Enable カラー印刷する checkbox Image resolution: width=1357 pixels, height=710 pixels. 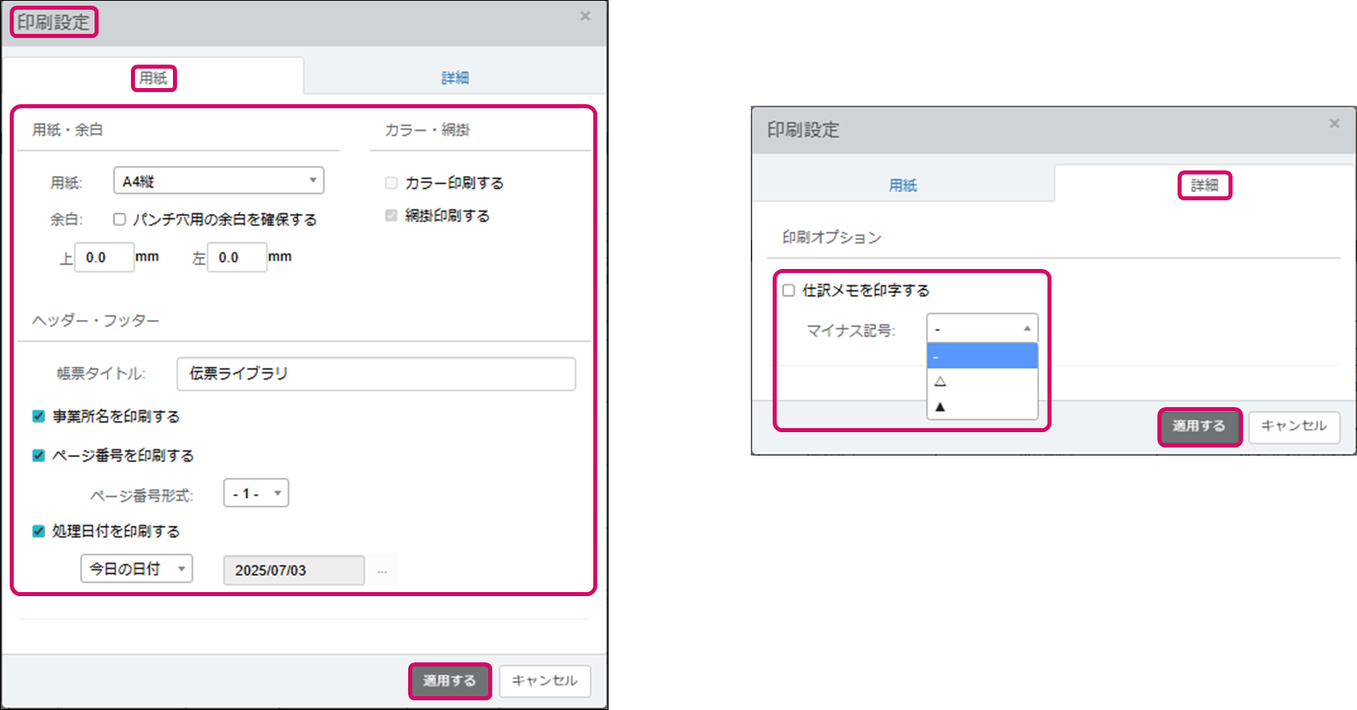click(392, 183)
